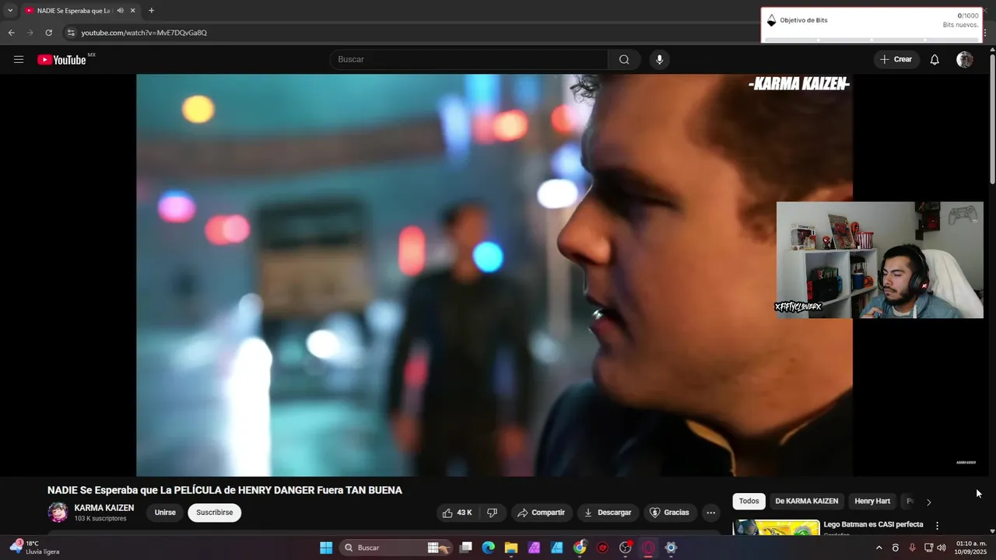The image size is (996, 560).
Task: Select the De KARMA KAIZEN chip
Action: (807, 502)
